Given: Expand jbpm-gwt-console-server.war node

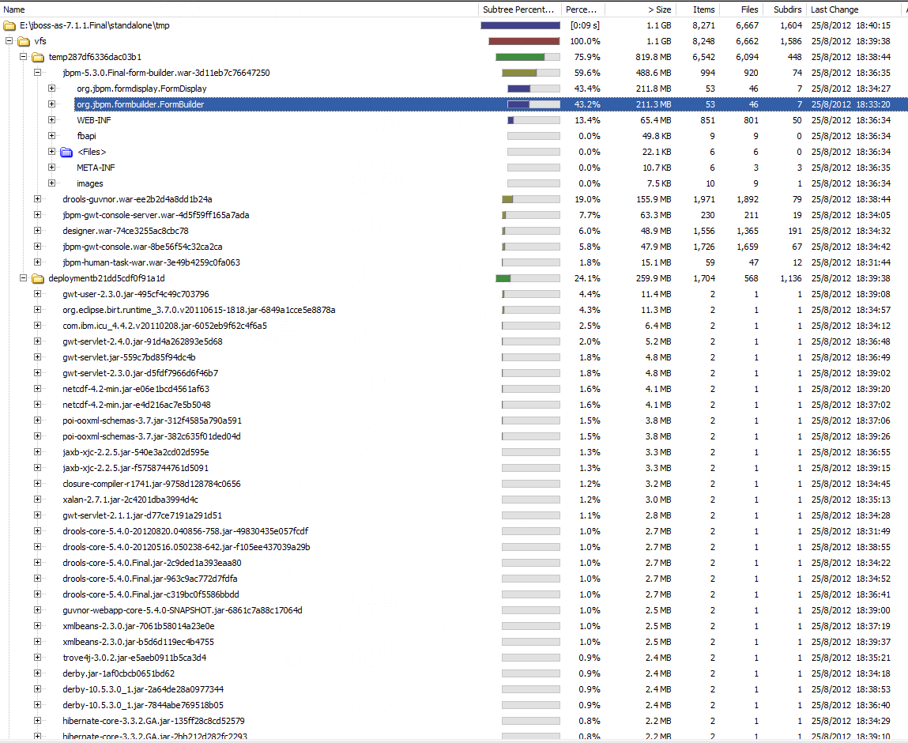Looking at the screenshot, I should (x=38, y=215).
